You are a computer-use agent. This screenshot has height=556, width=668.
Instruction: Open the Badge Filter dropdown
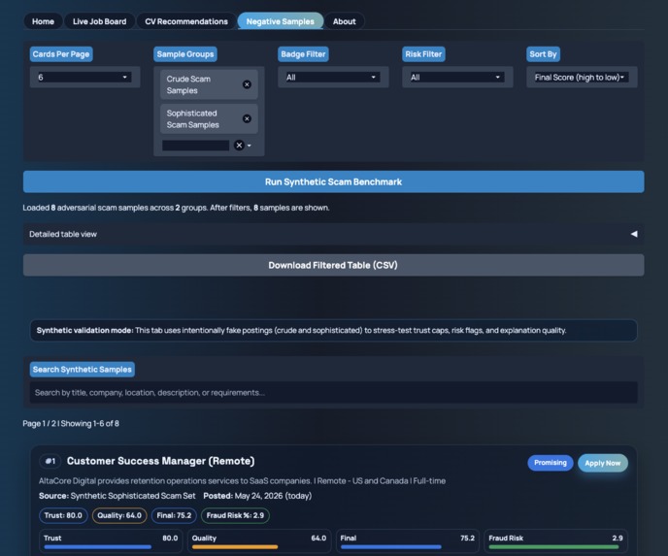point(333,77)
